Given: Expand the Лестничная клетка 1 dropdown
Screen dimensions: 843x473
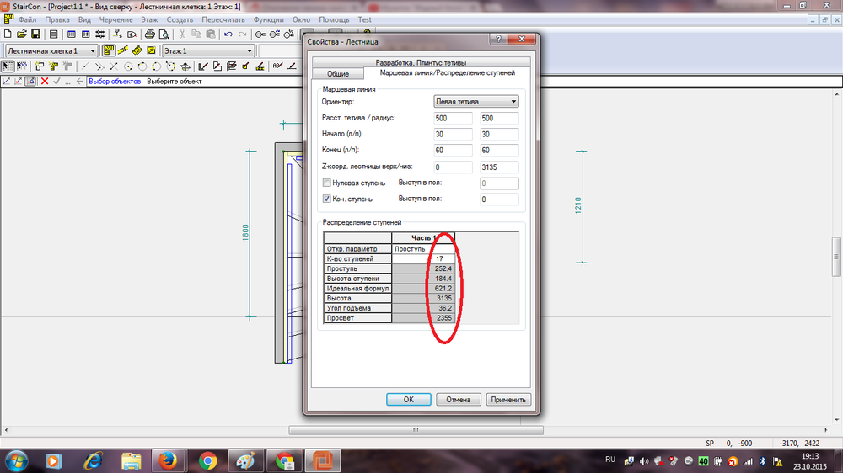Looking at the screenshot, I should coord(92,51).
